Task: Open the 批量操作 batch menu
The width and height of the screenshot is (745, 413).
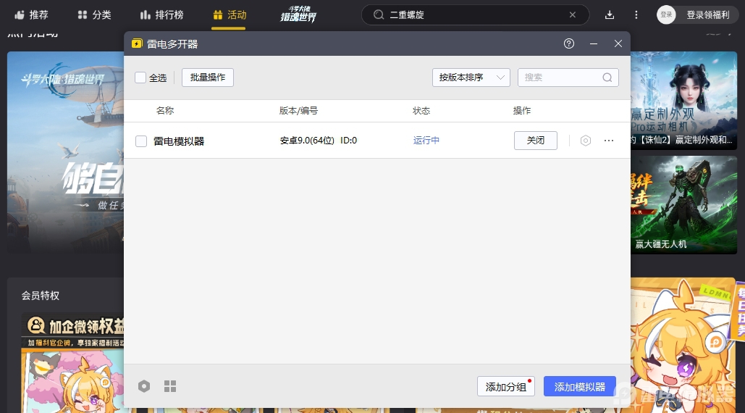Action: pyautogui.click(x=208, y=78)
